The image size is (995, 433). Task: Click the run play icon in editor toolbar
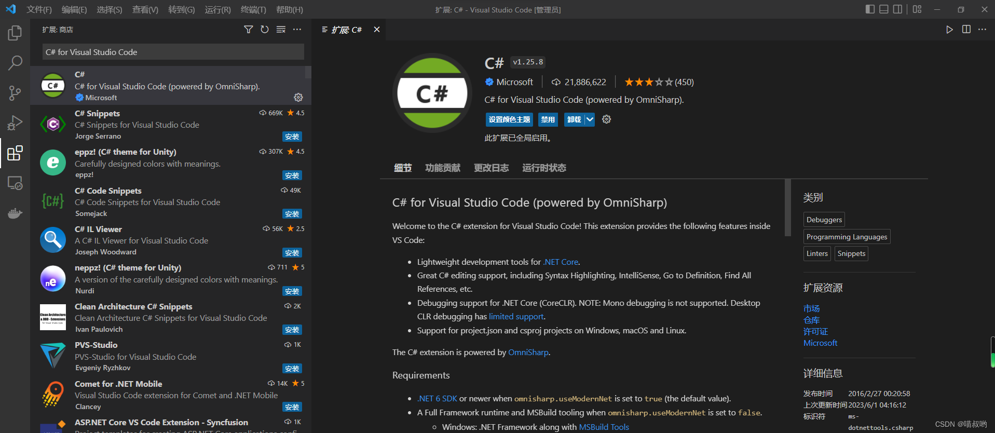point(949,30)
